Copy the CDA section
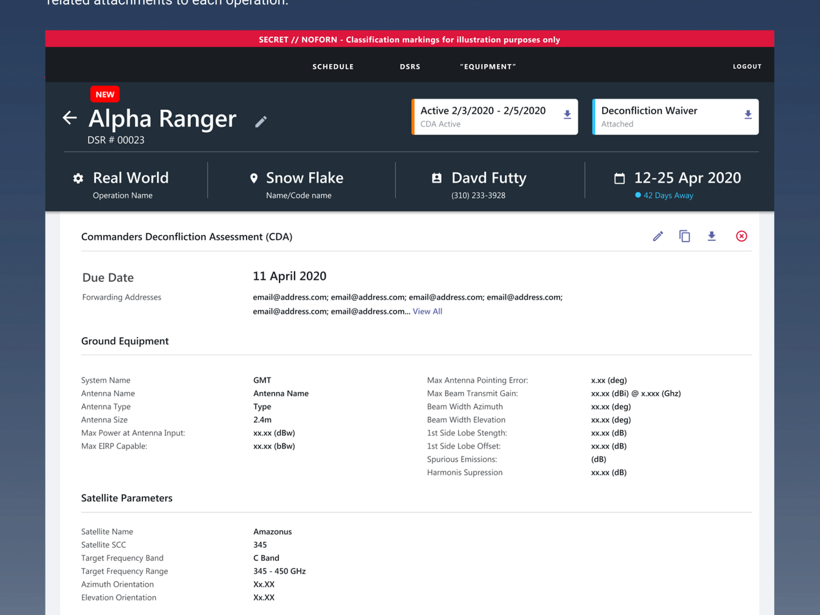 (685, 236)
